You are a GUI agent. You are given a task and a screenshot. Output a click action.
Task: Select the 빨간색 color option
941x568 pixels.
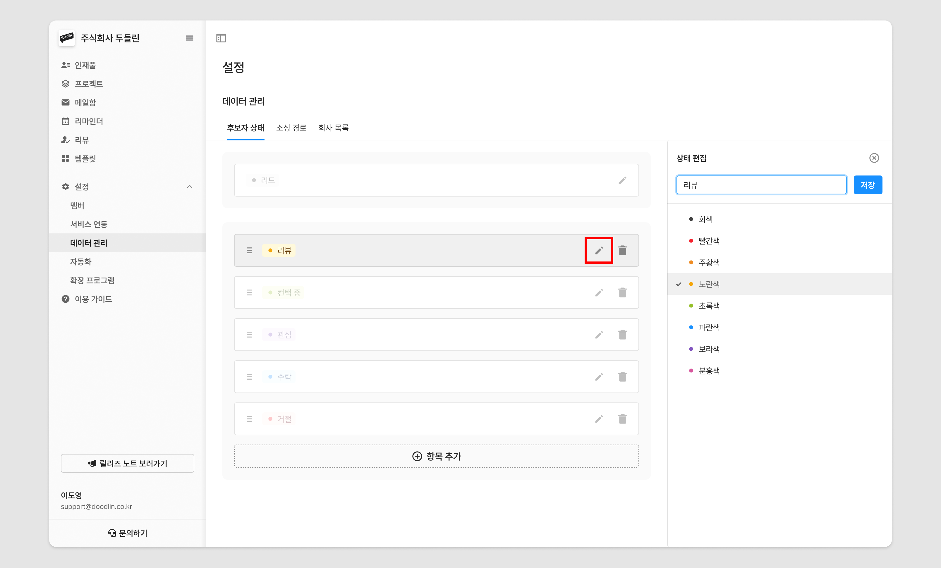coord(709,241)
